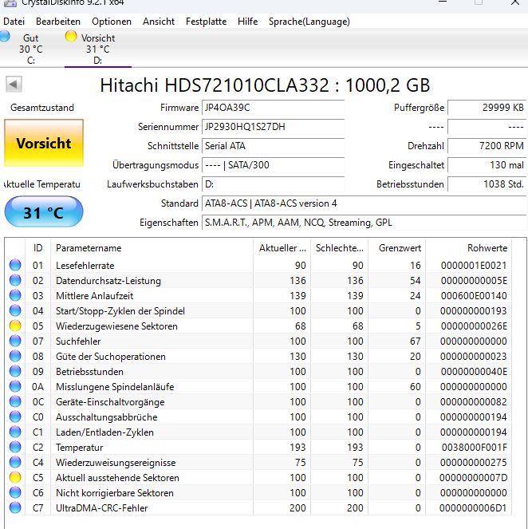Click status icon for Laden/Entladen-Zyklen
528x529 pixels.
15,432
